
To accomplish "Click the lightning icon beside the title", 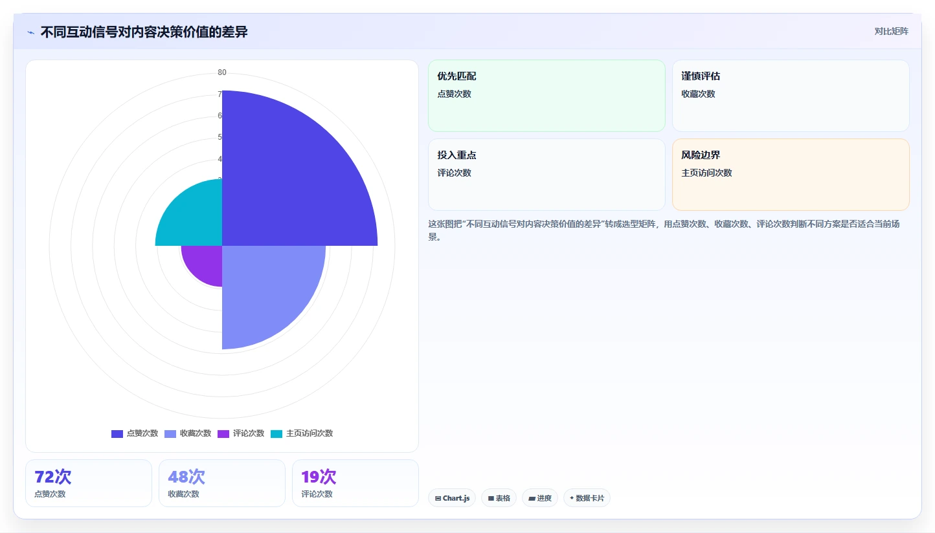I will [30, 32].
